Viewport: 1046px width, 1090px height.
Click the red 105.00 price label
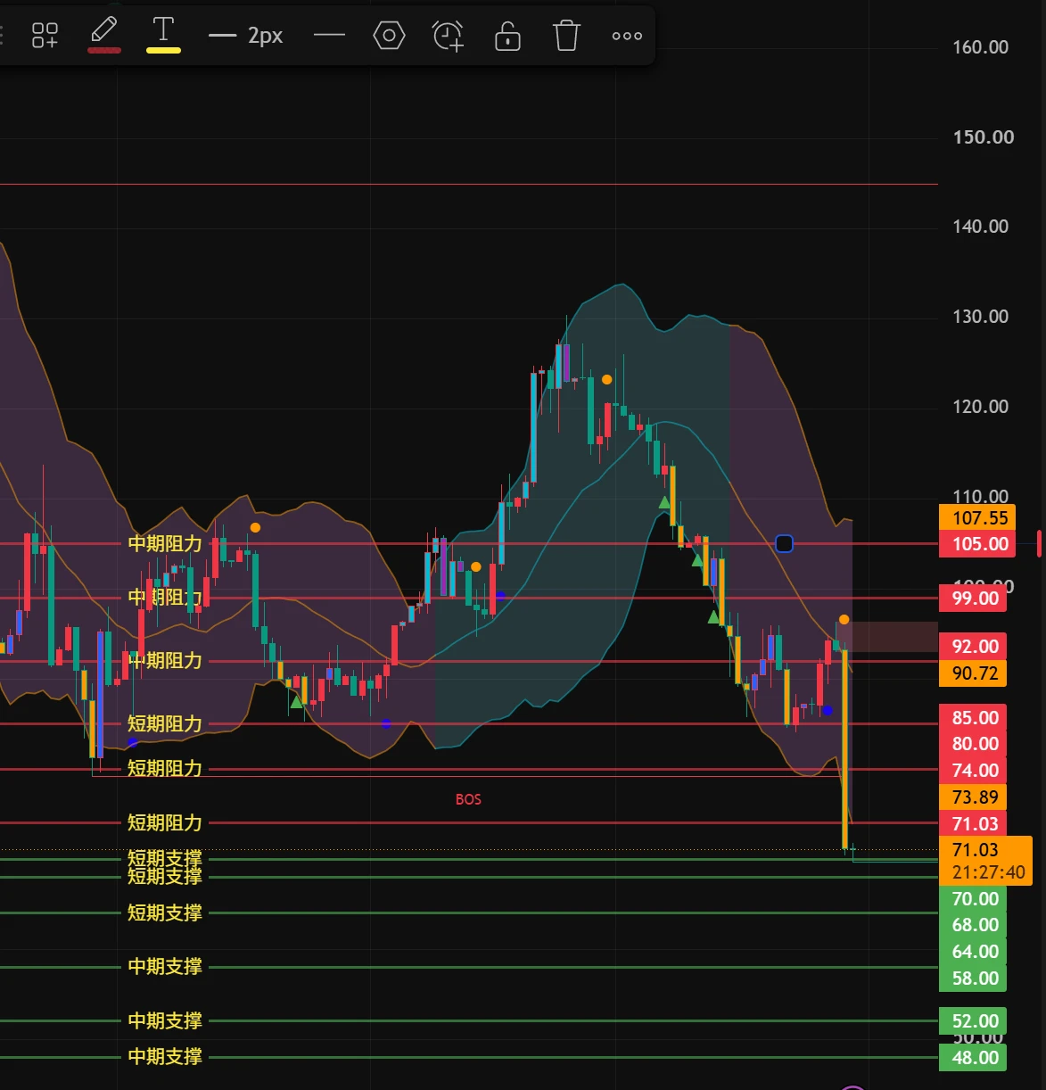978,544
